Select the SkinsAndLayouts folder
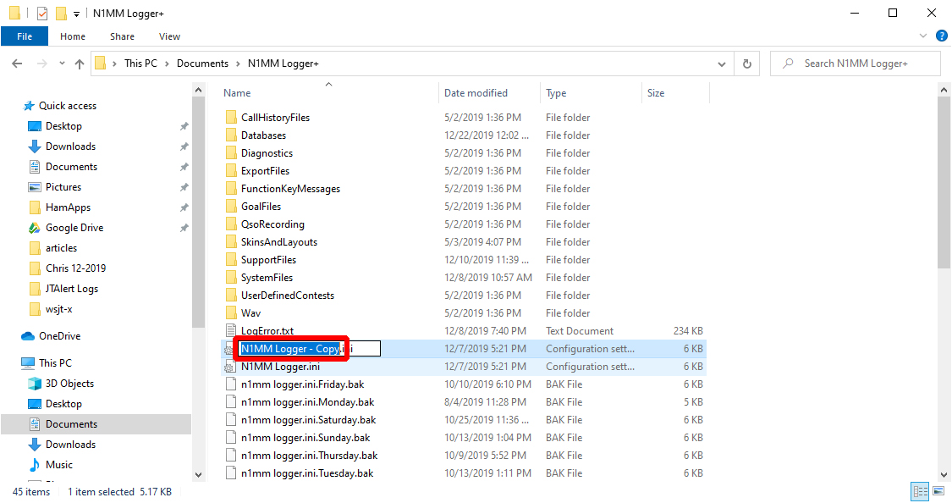This screenshot has width=952, height=503. tap(278, 242)
